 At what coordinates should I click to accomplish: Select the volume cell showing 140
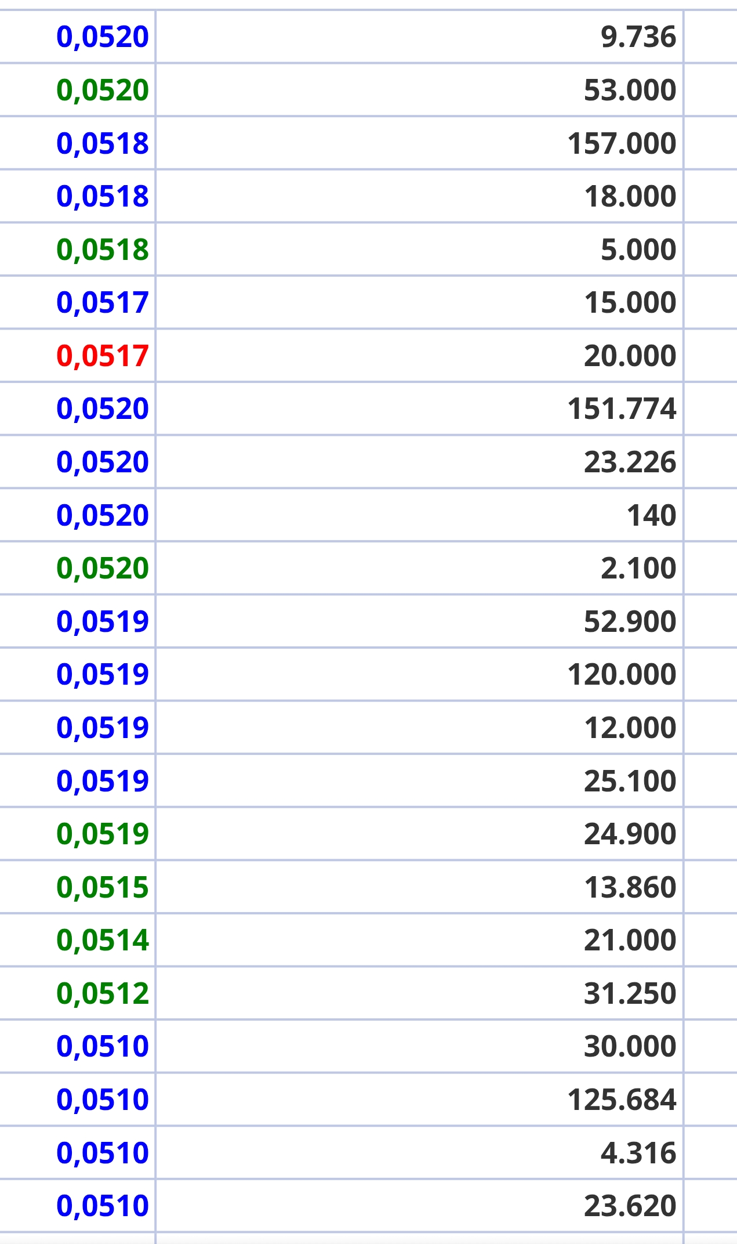click(651, 515)
